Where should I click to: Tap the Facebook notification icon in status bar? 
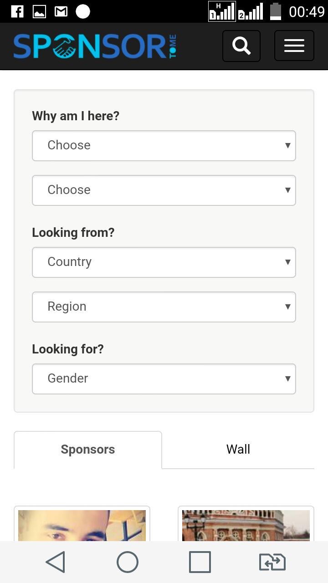pyautogui.click(x=17, y=11)
